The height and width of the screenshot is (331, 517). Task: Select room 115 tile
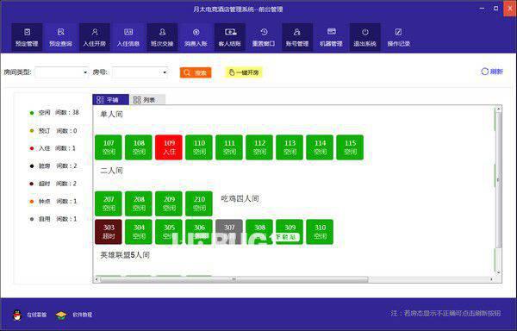pyautogui.click(x=350, y=147)
